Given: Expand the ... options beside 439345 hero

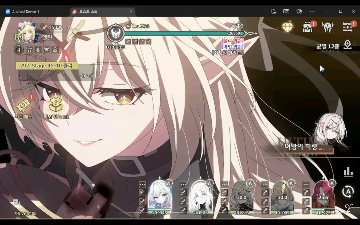Looking at the screenshot, I should (142, 185).
